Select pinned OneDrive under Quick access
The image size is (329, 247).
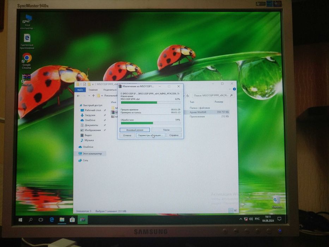click(88, 120)
